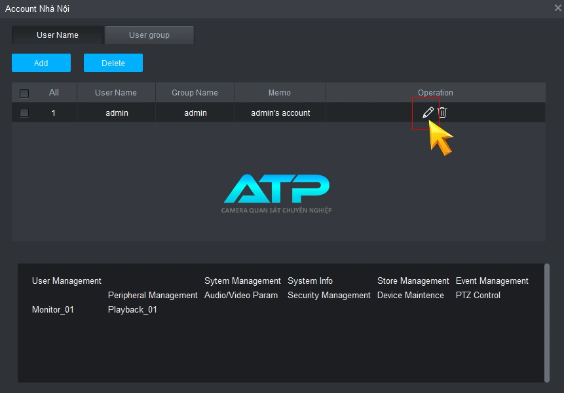Image resolution: width=564 pixels, height=393 pixels.
Task: Click the Sytem Management permission
Action: [x=242, y=281]
